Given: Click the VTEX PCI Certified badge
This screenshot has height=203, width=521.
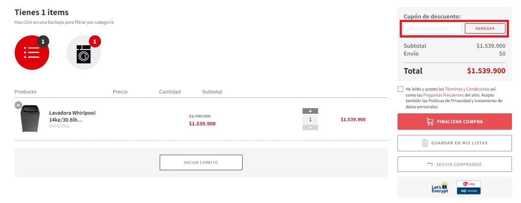Looking at the screenshot, I should (468, 187).
